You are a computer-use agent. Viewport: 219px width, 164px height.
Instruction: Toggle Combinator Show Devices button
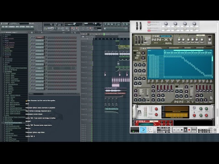pos(149,31)
